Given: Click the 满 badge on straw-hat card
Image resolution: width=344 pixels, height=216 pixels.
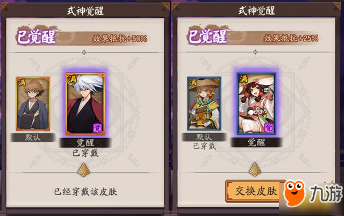Looking at the screenshot, I should pyautogui.click(x=193, y=82).
